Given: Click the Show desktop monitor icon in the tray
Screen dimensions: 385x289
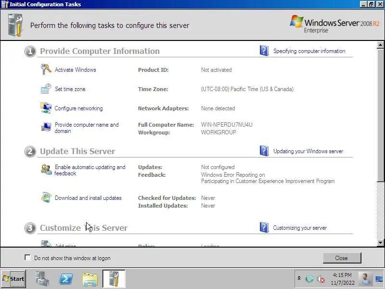Looking at the screenshot, I should click(379, 279).
